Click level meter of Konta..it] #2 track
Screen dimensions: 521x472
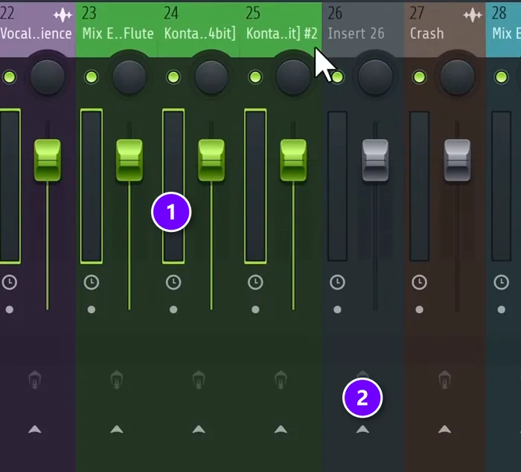click(x=255, y=187)
